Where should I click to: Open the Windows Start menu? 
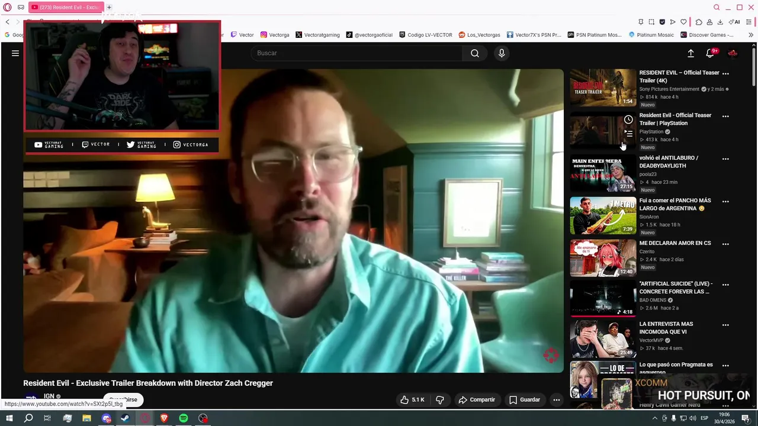[x=9, y=418]
